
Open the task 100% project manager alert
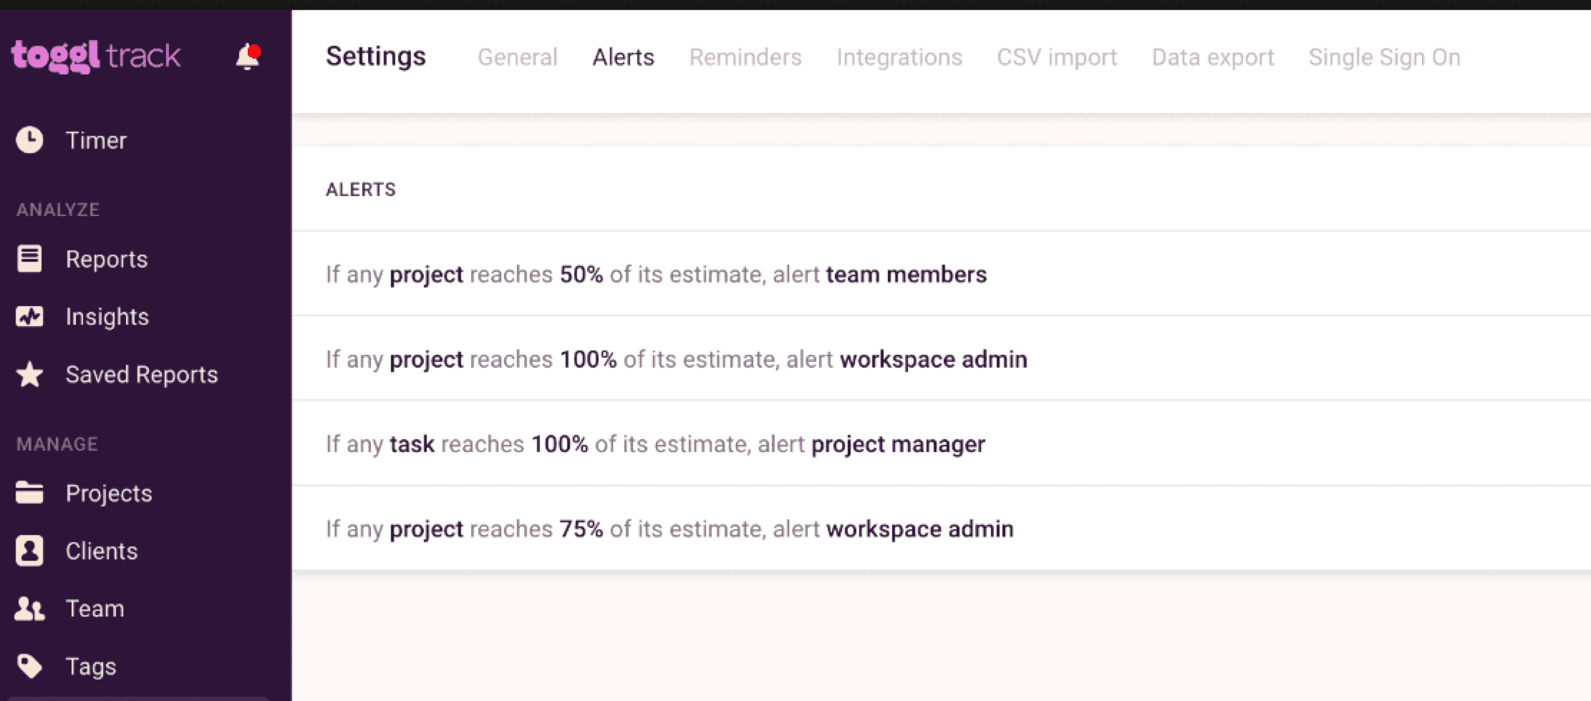click(655, 444)
